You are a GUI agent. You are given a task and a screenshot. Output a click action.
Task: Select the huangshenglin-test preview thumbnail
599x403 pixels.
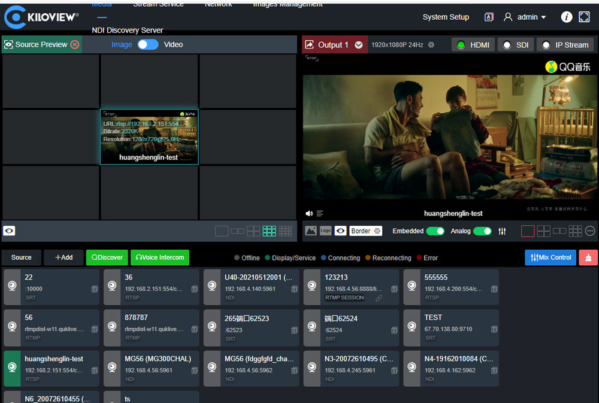149,137
